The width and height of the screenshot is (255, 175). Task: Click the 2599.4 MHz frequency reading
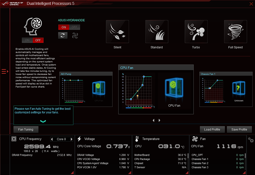click(x=41, y=147)
